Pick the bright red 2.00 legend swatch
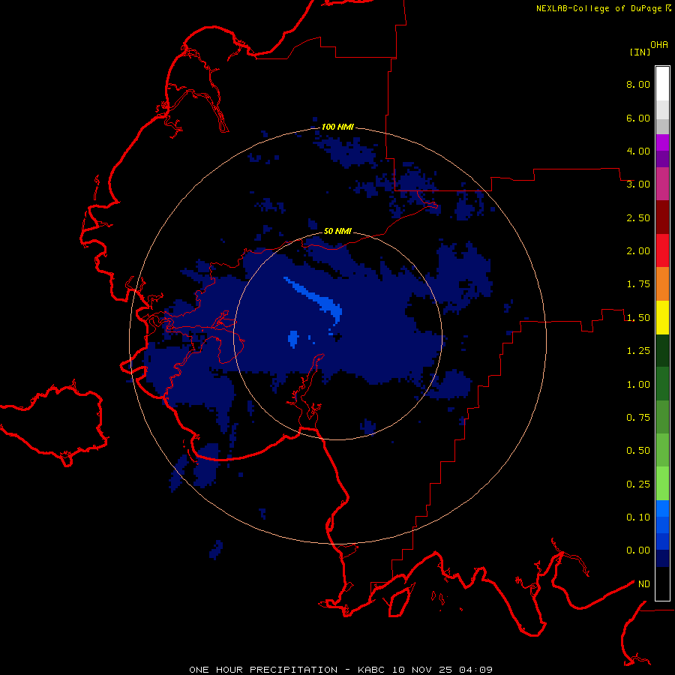This screenshot has height=675, width=675. coord(662,250)
